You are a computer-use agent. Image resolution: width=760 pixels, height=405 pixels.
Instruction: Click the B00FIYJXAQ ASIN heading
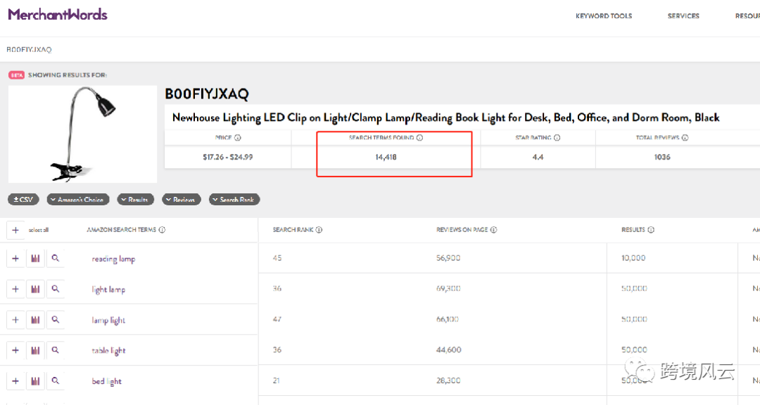[x=207, y=94]
